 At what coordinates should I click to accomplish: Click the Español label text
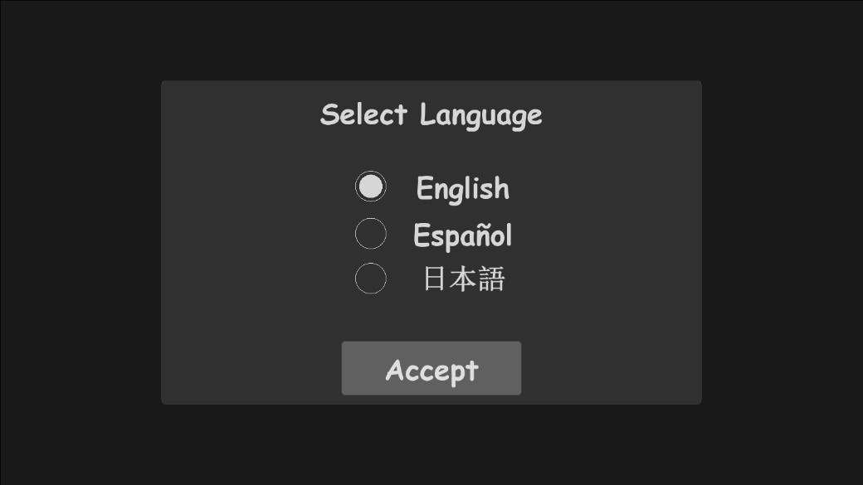(463, 235)
